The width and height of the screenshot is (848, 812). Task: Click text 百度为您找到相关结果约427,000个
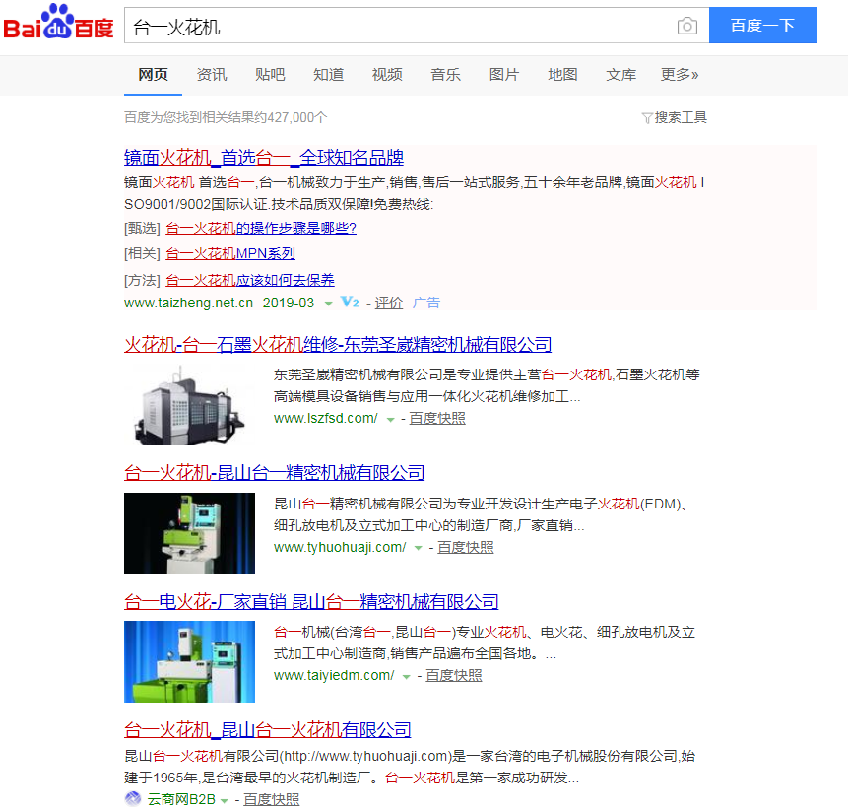click(x=226, y=117)
